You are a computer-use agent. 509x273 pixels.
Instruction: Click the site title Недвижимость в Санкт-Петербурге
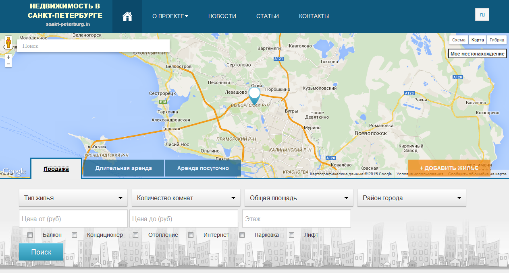coord(65,11)
